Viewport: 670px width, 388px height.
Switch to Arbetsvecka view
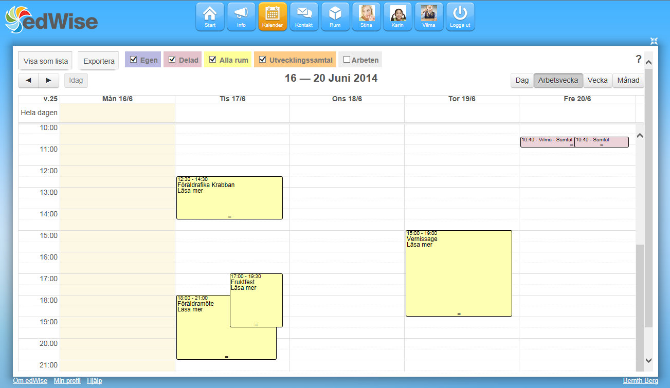point(558,80)
